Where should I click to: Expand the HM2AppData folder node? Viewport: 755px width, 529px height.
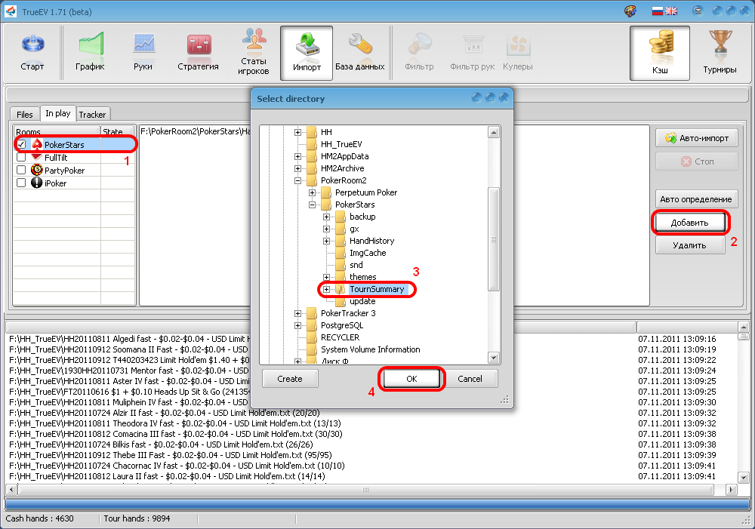(297, 156)
